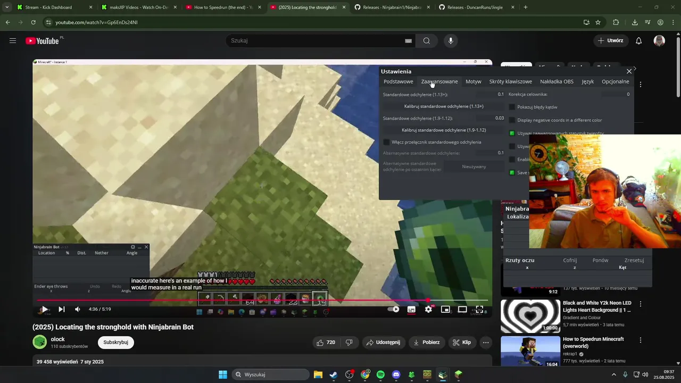Check Display negative coords in different color

click(x=512, y=120)
